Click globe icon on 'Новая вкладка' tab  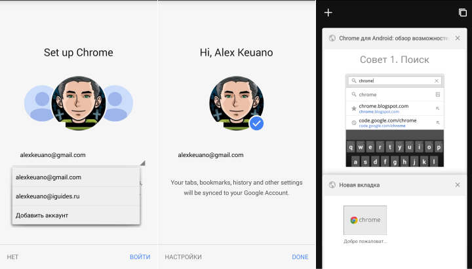click(x=332, y=185)
